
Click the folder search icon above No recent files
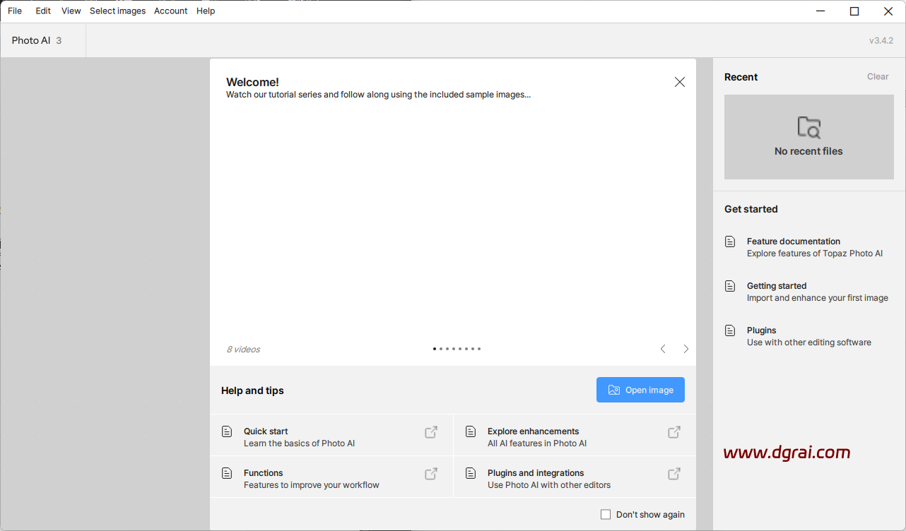tap(809, 127)
